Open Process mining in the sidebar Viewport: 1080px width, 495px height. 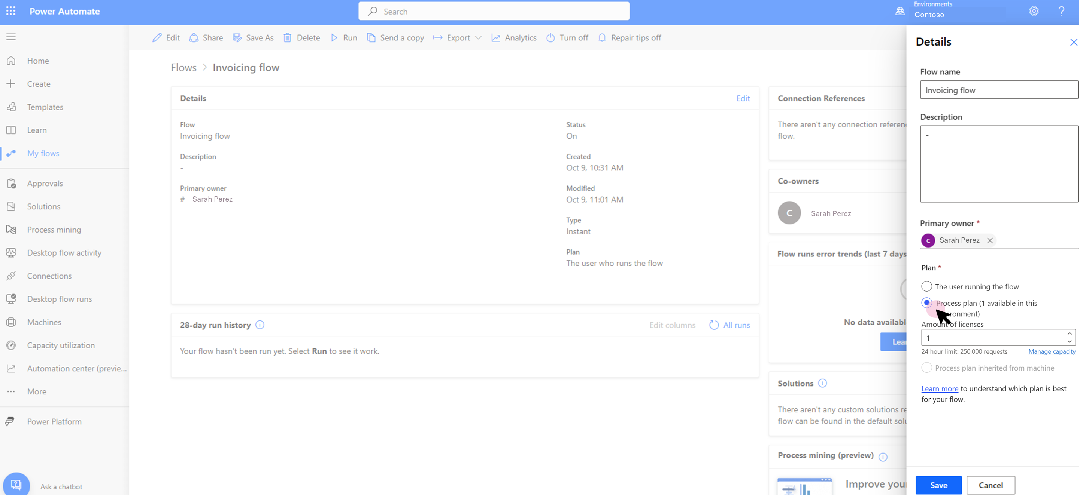[54, 229]
